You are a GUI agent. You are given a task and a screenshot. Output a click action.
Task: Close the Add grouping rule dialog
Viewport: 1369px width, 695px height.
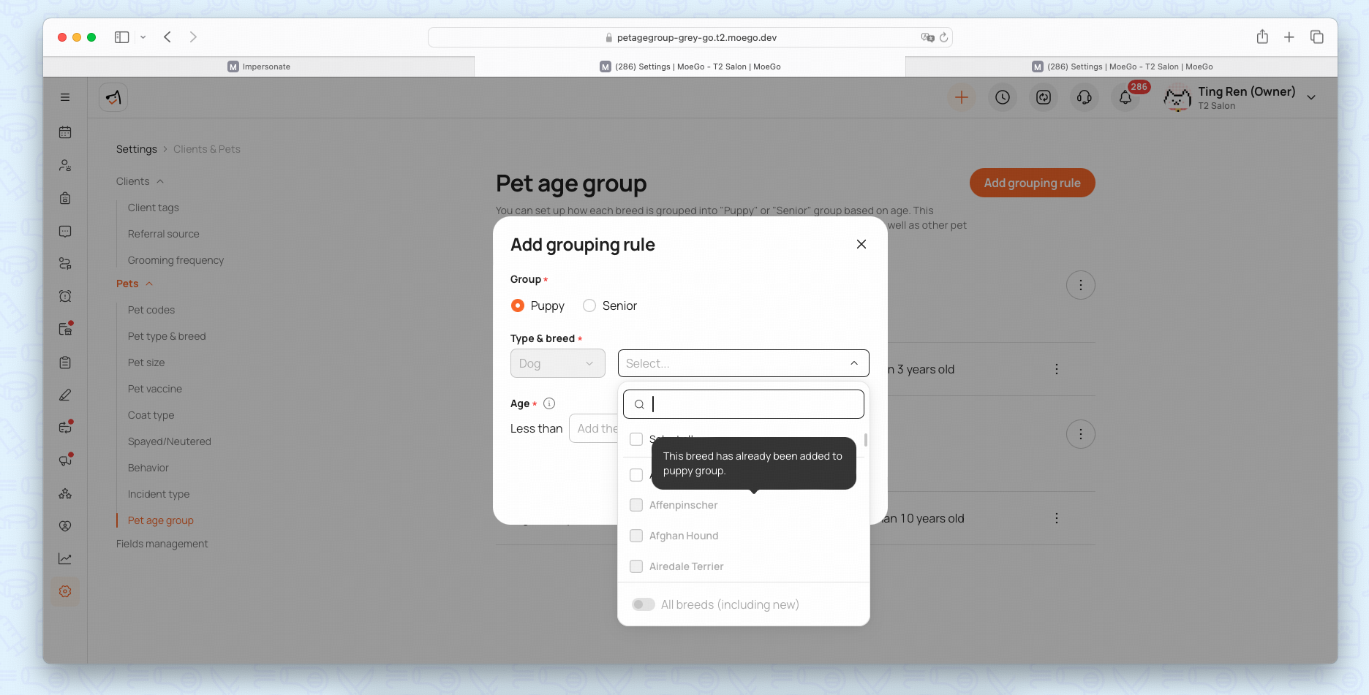point(861,244)
